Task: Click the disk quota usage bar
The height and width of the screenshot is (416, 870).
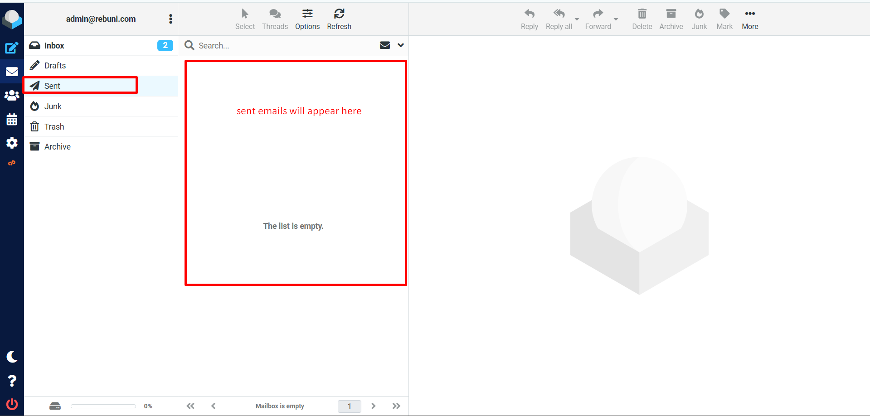Action: click(103, 406)
